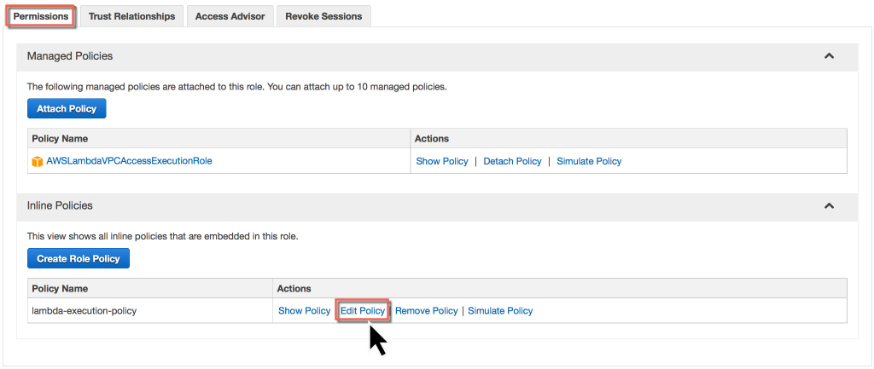Click the orange AWS managed policy icon
Image resolution: width=874 pixels, height=369 pixels.
point(38,161)
